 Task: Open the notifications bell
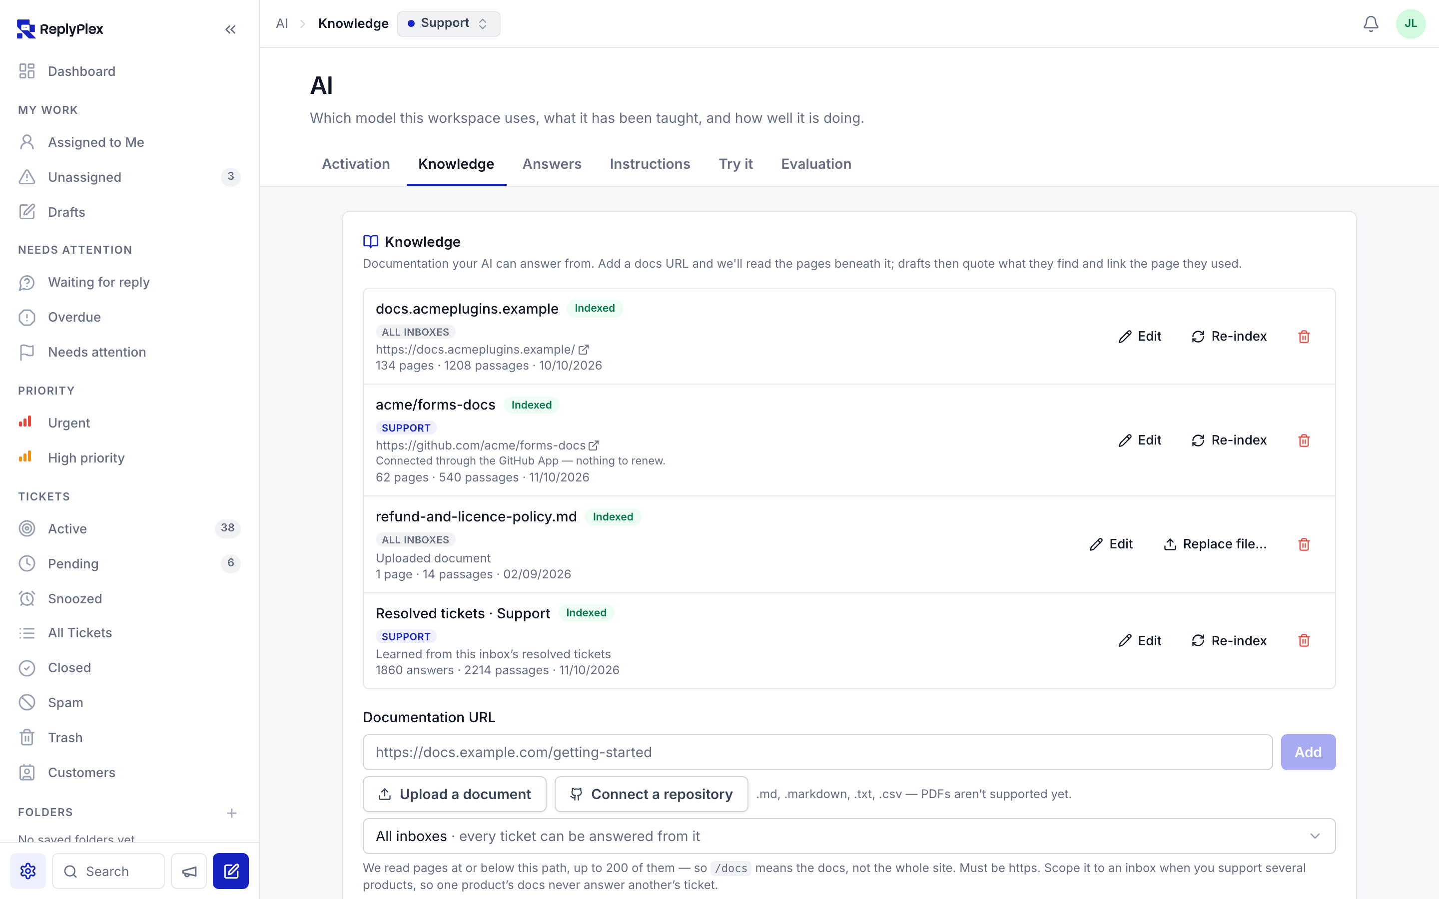[1371, 24]
